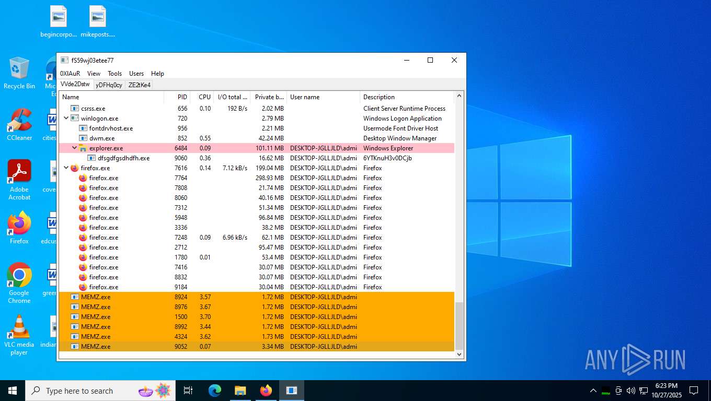Click the Firefox icon of PID 7808

point(83,188)
